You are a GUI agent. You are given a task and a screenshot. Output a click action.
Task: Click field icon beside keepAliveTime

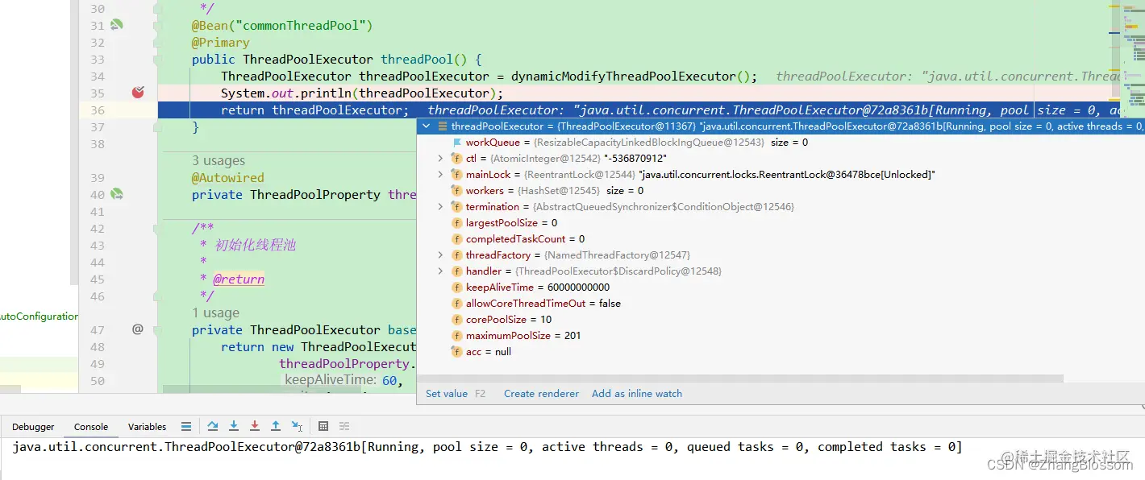[457, 288]
